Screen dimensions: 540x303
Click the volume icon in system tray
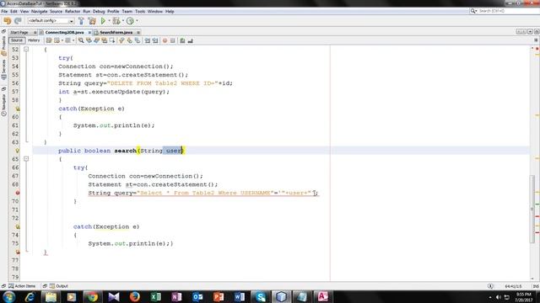coord(499,297)
